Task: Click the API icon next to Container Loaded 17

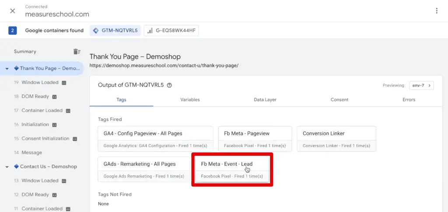Action: tap(68, 111)
